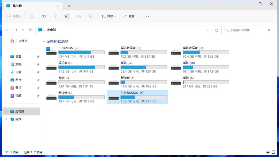This screenshot has width=279, height=157.
Task: Collapse the 设备和驱动器 section
Action: coord(44,41)
